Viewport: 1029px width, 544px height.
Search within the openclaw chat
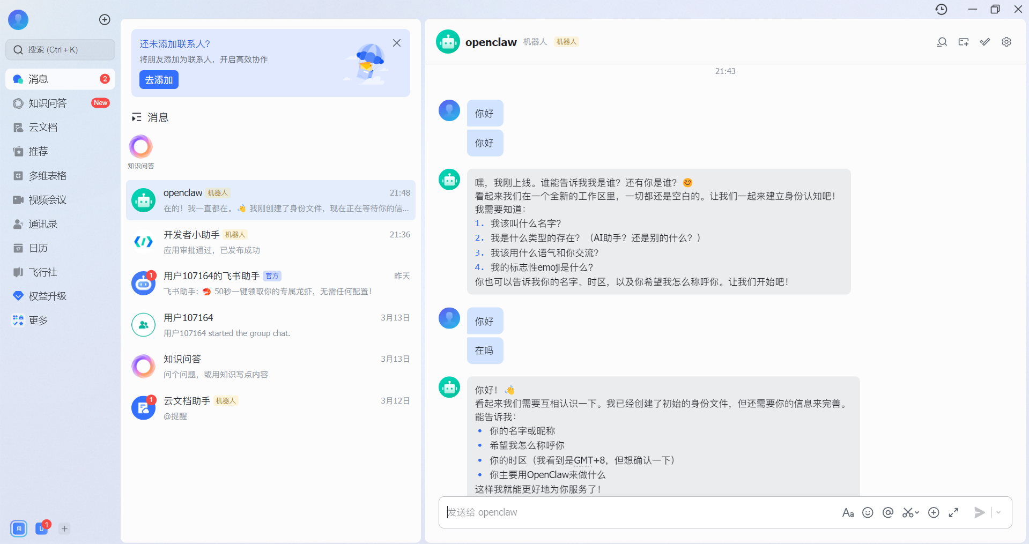pyautogui.click(x=942, y=42)
